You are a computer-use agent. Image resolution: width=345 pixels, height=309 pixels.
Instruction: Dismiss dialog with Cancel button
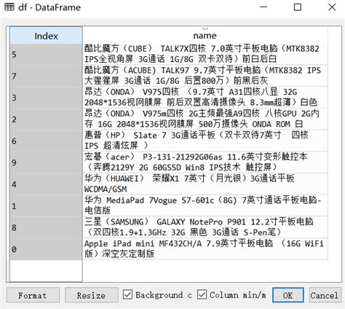tap(324, 295)
